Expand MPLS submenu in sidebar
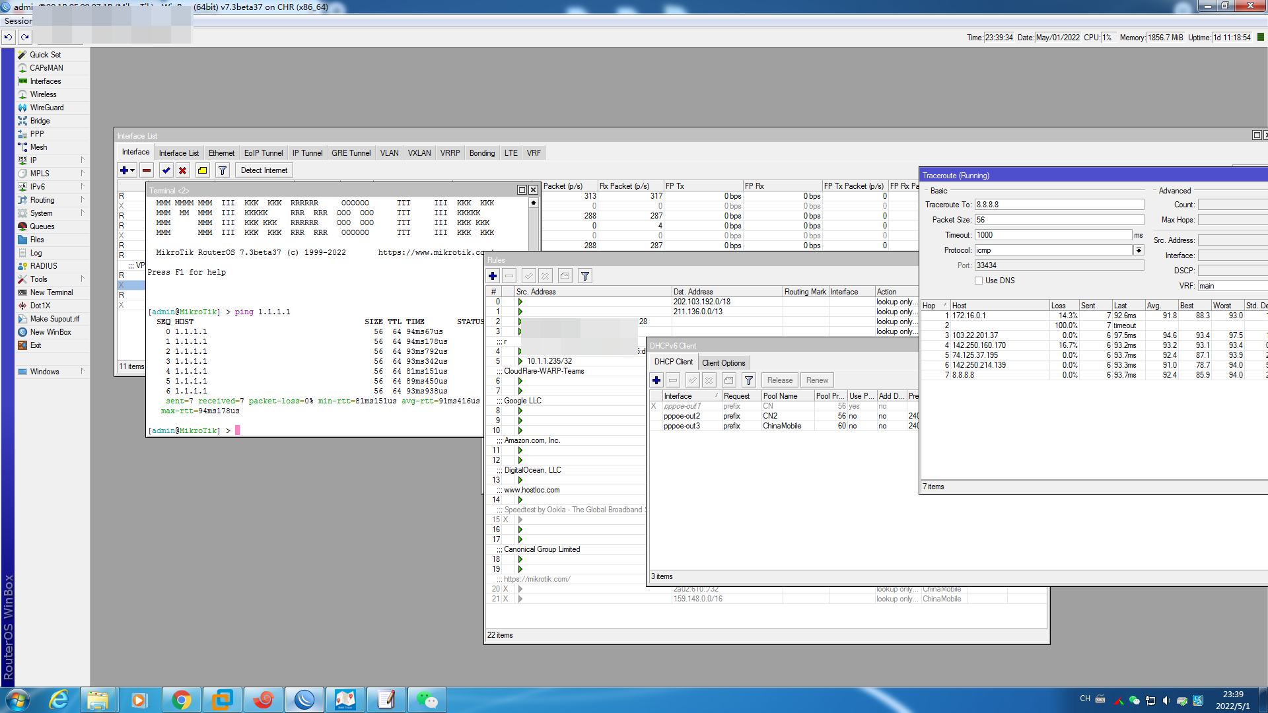The width and height of the screenshot is (1268, 713). (83, 174)
